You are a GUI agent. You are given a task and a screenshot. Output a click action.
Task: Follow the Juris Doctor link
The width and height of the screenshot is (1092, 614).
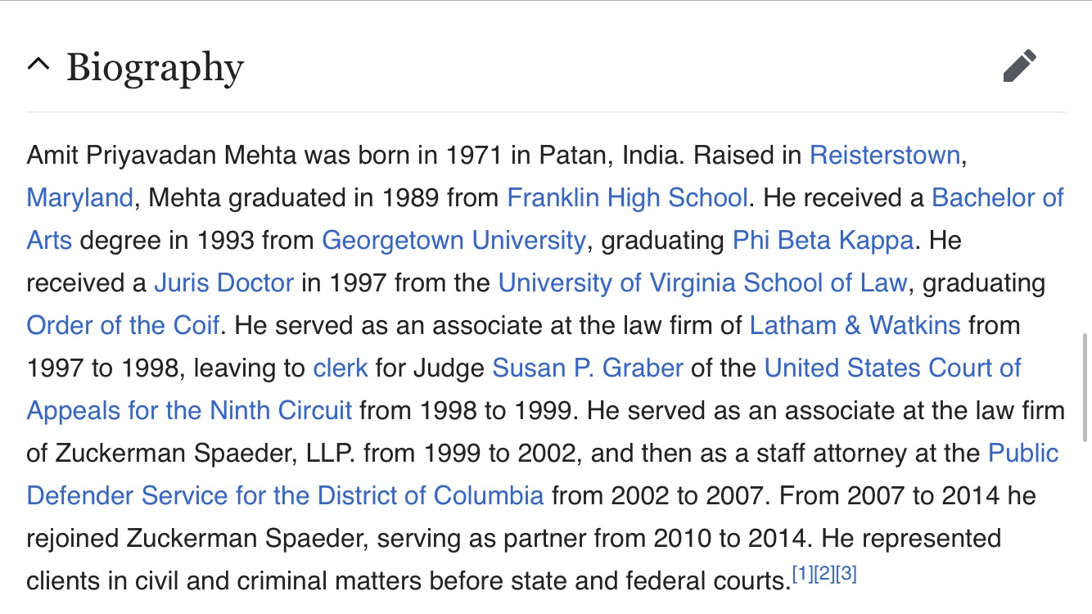coord(223,282)
